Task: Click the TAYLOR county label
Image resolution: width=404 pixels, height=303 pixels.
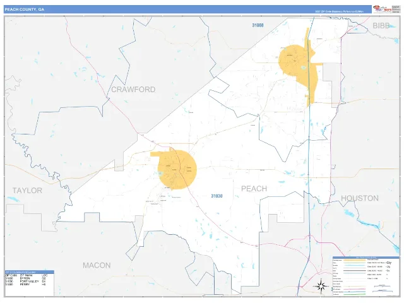Action: [27, 191]
